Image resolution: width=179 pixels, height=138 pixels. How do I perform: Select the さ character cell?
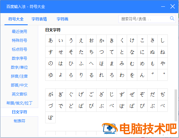tap(152, 41)
